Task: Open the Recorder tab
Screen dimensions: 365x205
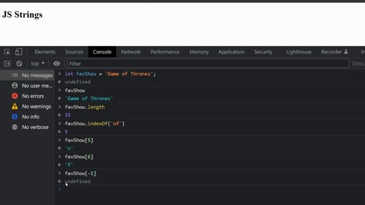Action: click(335, 52)
